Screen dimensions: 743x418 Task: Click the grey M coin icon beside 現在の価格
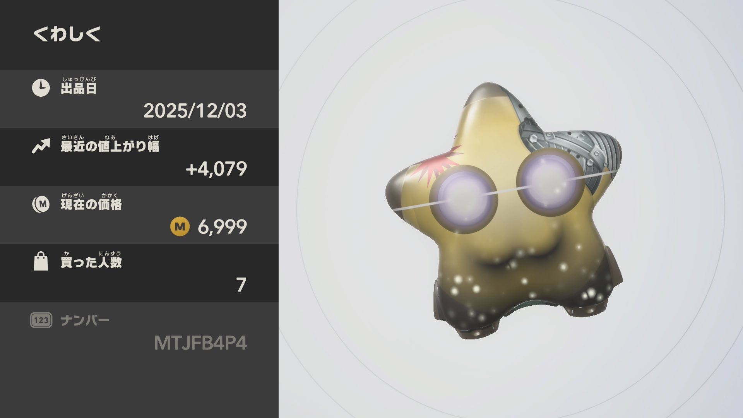click(41, 204)
